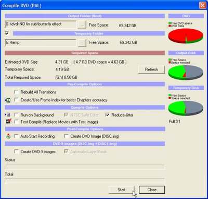Enable Test Compile option
Image resolution: width=208 pixels, height=199 pixels.
click(x=17, y=122)
